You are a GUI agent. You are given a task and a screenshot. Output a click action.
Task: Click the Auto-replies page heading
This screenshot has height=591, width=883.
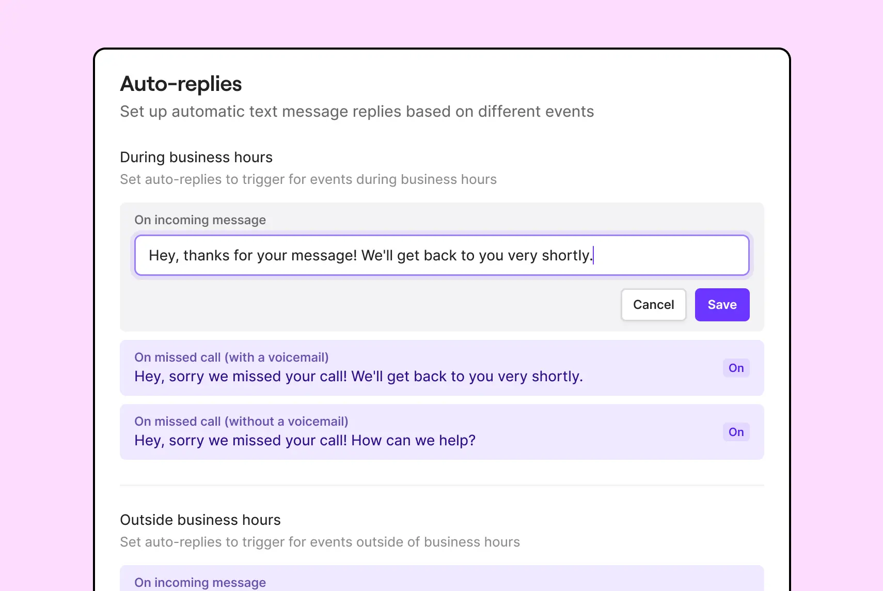coord(180,84)
